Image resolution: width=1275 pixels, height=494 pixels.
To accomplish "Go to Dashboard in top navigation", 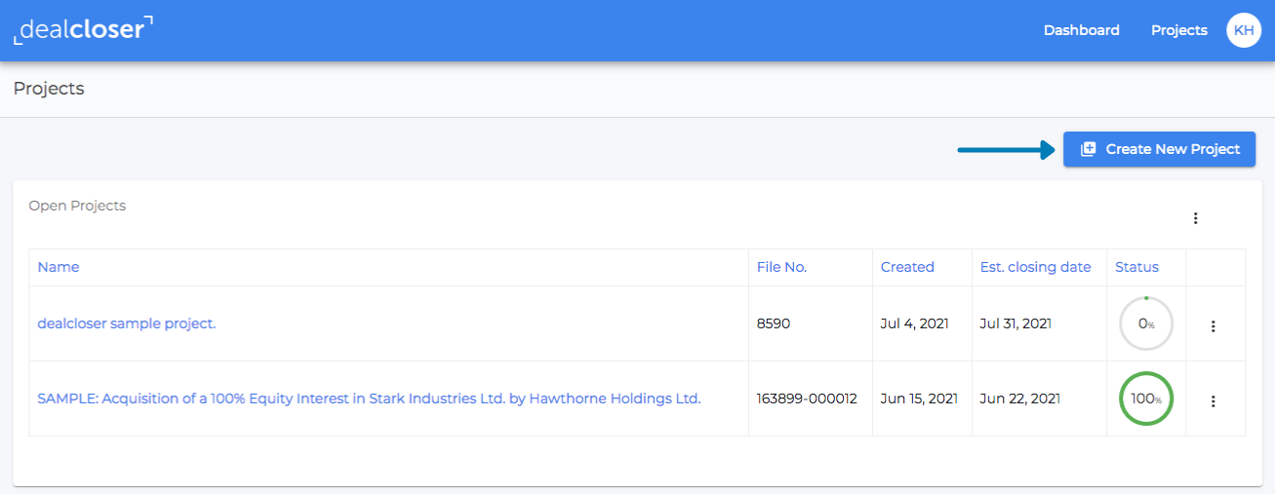I will [x=1082, y=30].
